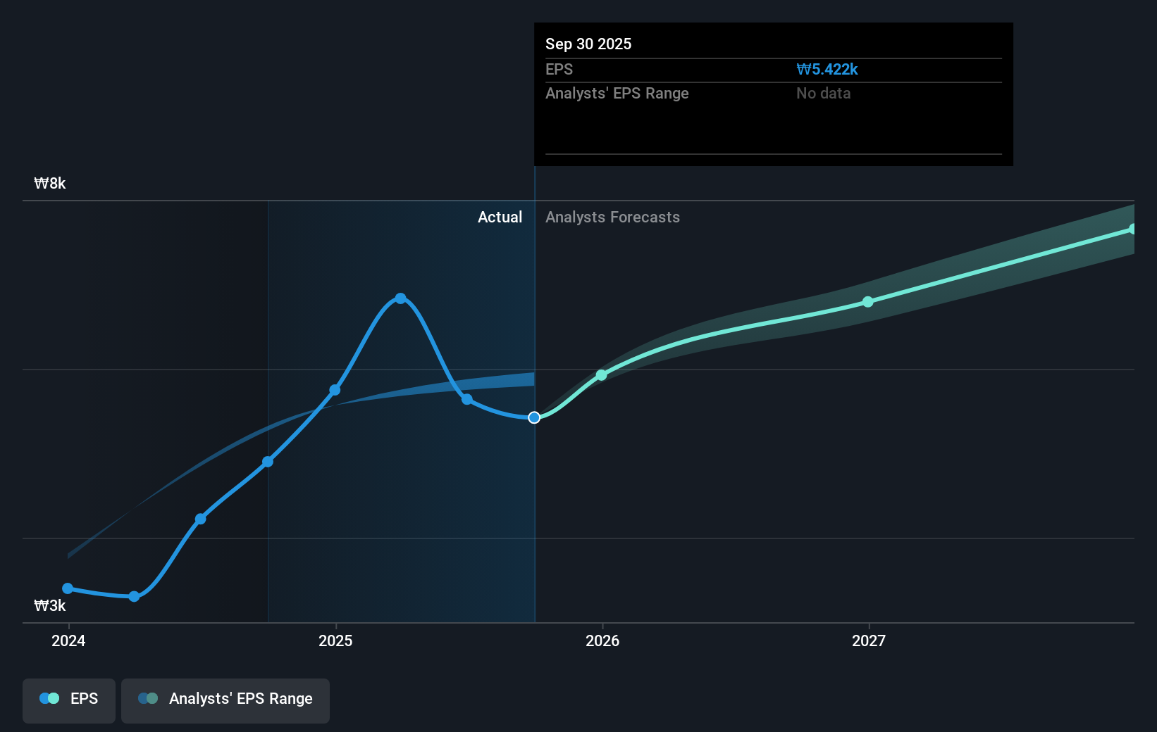This screenshot has width=1157, height=732.
Task: Click the EPS value ₩5.422k link
Action: [x=827, y=69]
